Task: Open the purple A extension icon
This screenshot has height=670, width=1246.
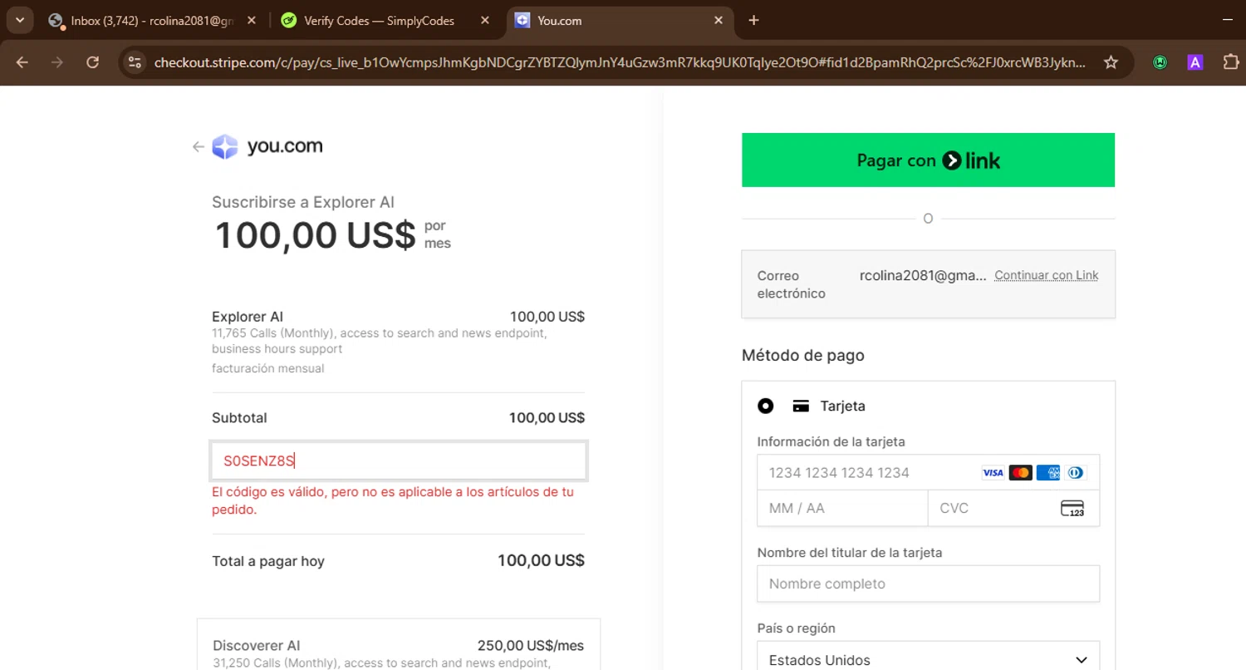Action: click(1195, 62)
